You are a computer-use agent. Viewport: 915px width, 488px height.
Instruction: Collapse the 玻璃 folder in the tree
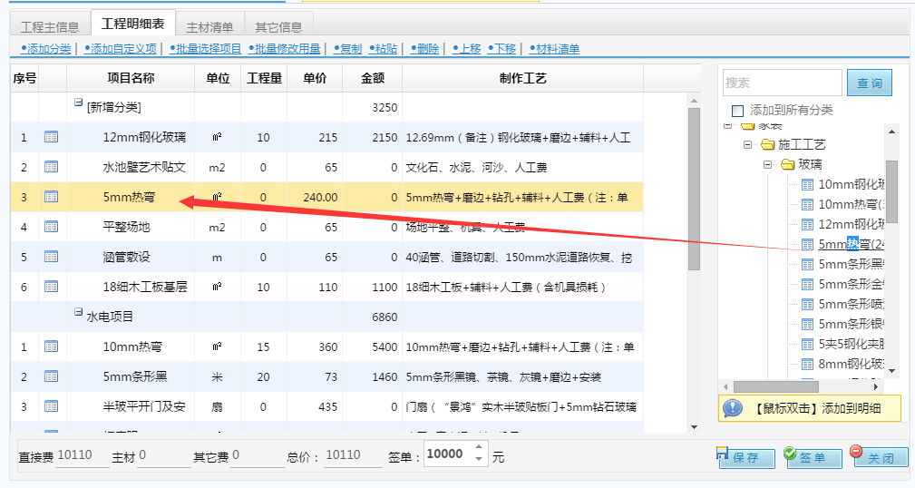(767, 164)
